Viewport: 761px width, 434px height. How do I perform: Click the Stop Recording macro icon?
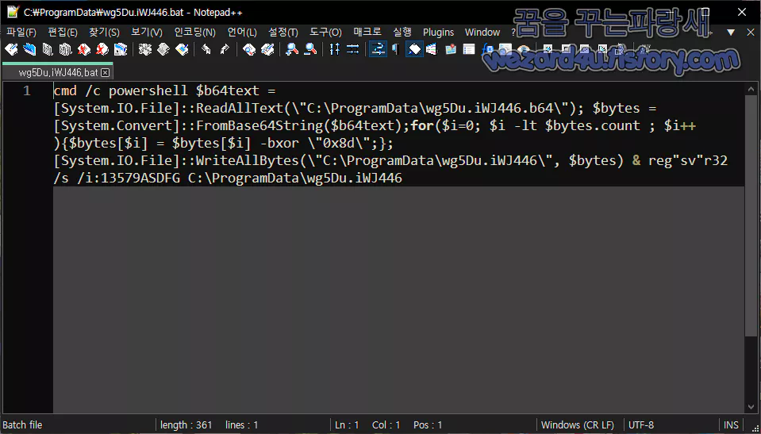(x=566, y=49)
